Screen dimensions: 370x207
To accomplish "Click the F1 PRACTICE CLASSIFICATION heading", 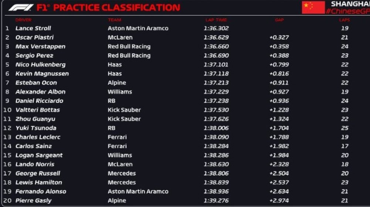I will click(108, 7).
